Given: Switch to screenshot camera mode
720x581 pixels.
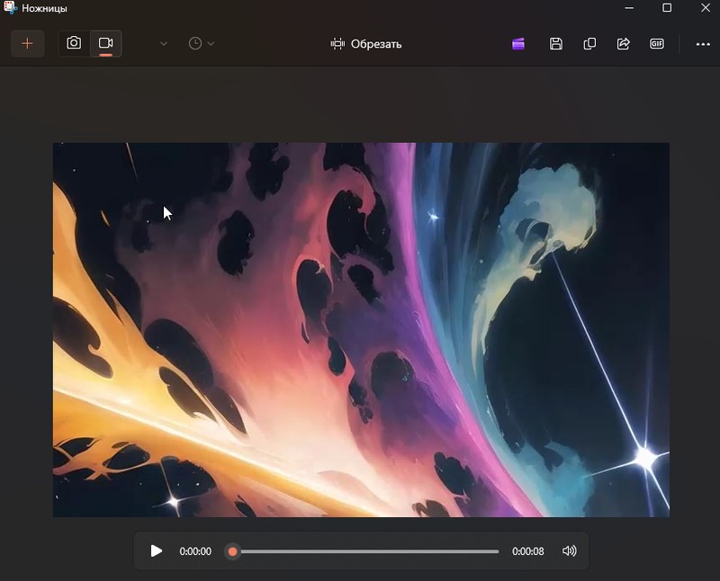Looking at the screenshot, I should [74, 43].
